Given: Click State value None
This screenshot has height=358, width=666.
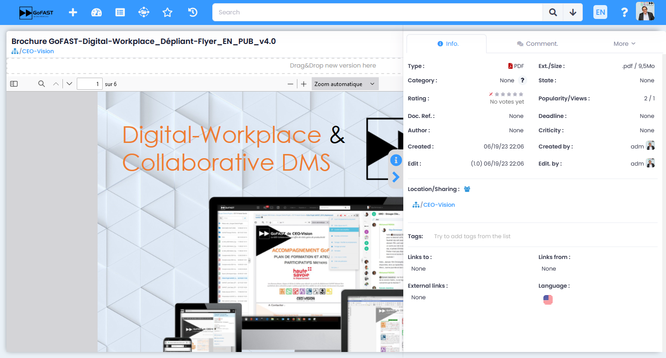Looking at the screenshot, I should [647, 80].
